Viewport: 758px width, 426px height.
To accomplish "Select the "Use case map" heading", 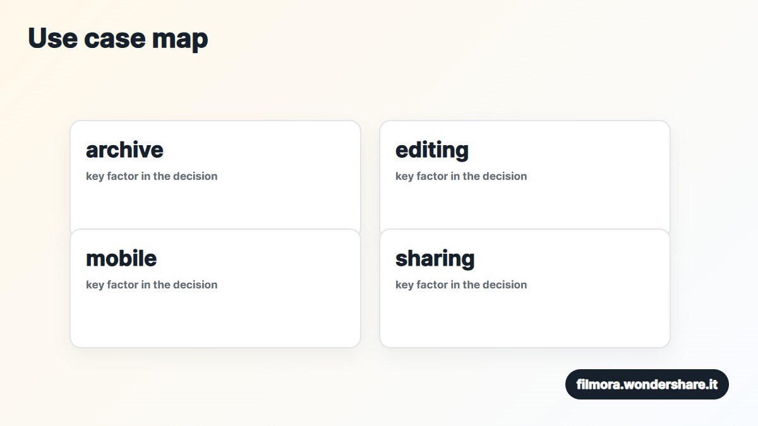I will (118, 38).
